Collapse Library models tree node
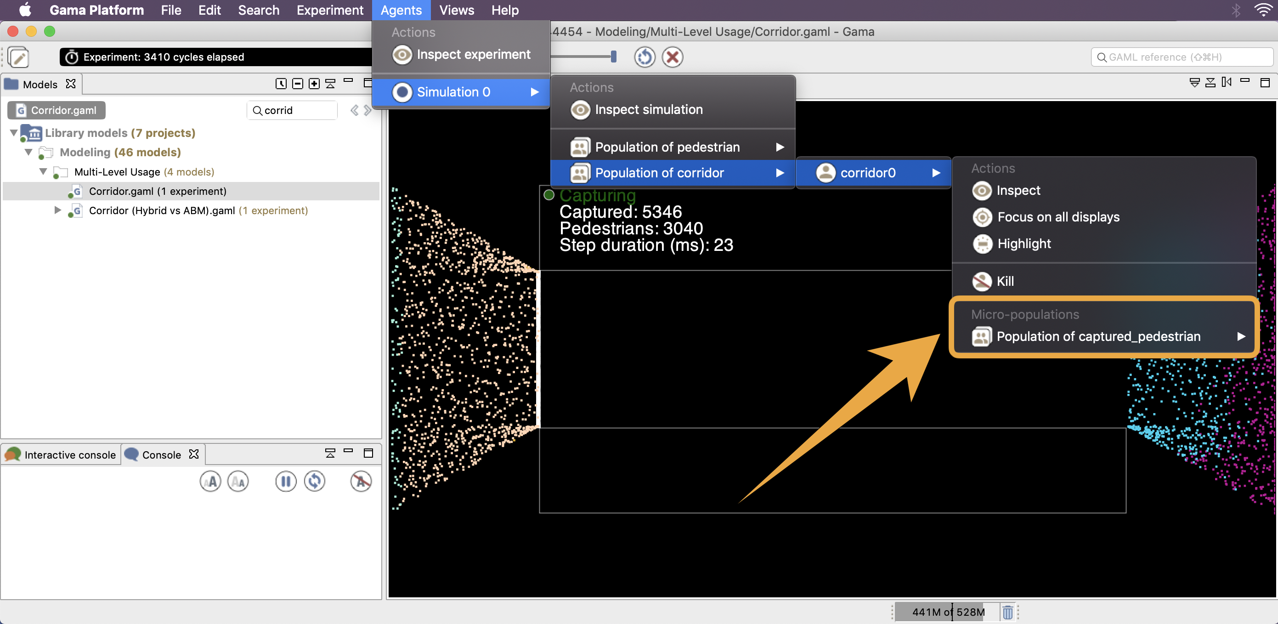This screenshot has width=1278, height=624. [x=14, y=133]
